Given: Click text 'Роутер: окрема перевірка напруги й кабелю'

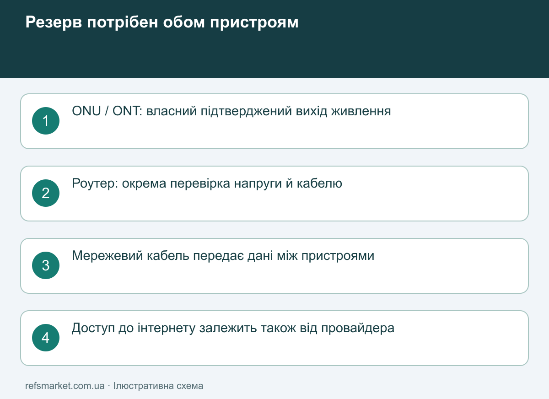Looking at the screenshot, I should pos(207,183).
